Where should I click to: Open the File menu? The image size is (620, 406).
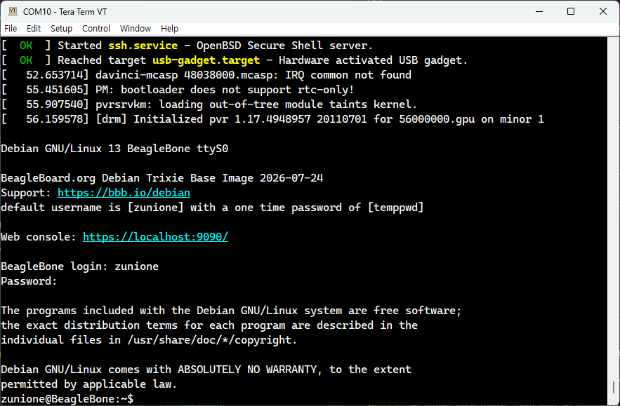(x=11, y=29)
